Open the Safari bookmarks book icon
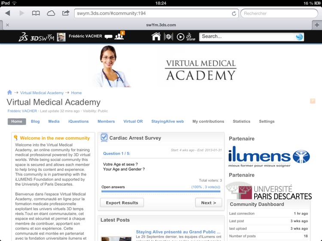322x241 pixels. click(36, 13)
